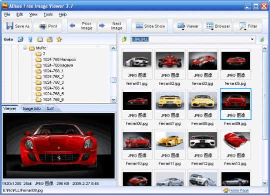Collapse the MyPic folder tree node

tap(25, 48)
